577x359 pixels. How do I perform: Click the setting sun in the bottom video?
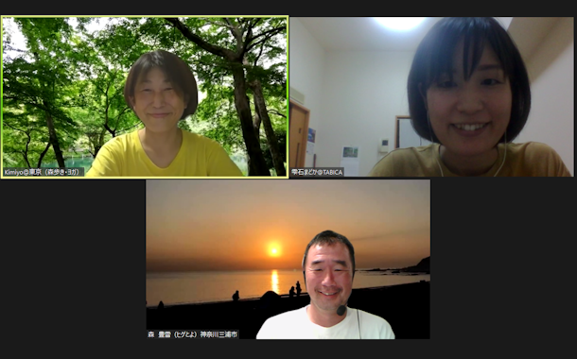click(273, 249)
